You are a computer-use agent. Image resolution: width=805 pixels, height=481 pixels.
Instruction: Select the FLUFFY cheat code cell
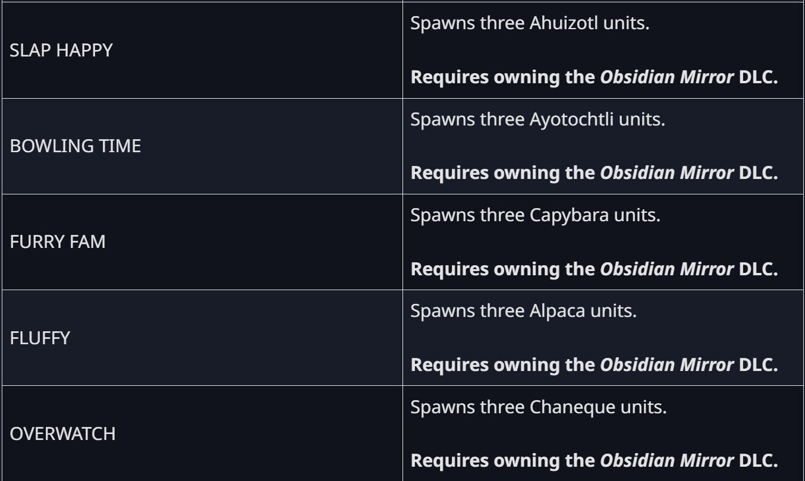(x=40, y=338)
